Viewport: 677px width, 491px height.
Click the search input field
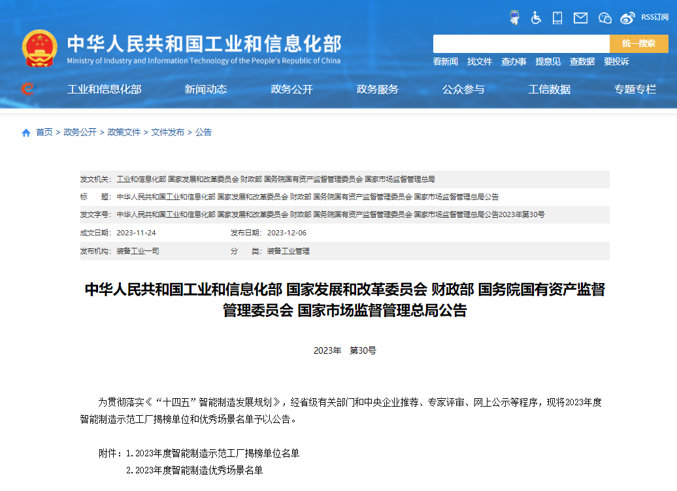tap(521, 44)
